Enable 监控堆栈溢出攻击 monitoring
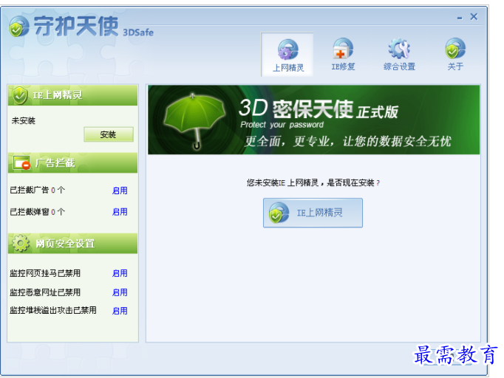Viewport: 504px width, 378px height. (120, 311)
